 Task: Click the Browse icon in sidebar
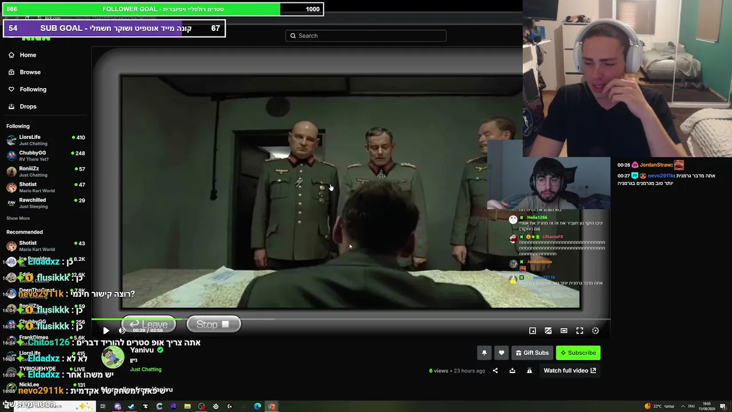(x=11, y=72)
